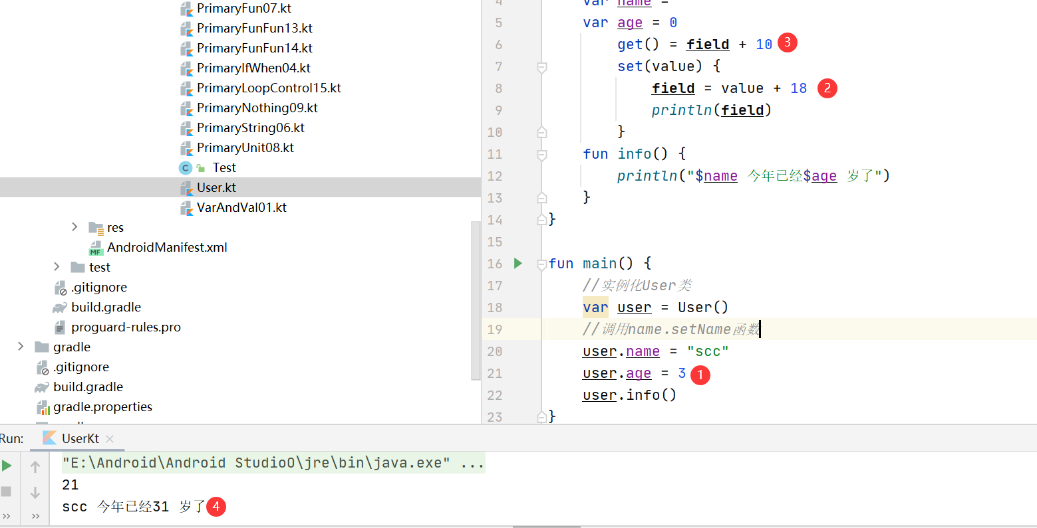Screen dimensions: 1037x528
Task: Click icon of gradle.properties
Action: [x=43, y=408]
